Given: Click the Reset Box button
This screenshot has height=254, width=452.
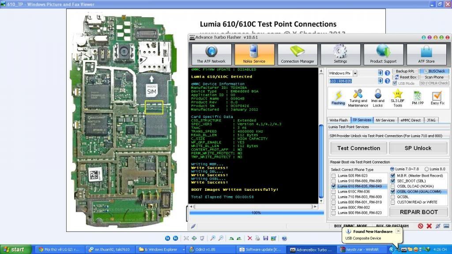Looking at the screenshot, I should tap(405, 77).
